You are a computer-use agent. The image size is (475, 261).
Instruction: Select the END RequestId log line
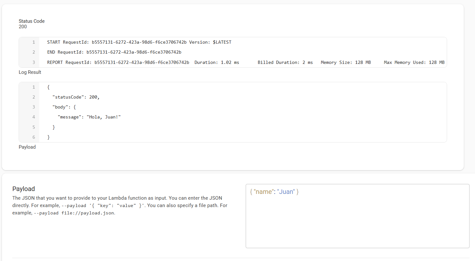[112, 52]
